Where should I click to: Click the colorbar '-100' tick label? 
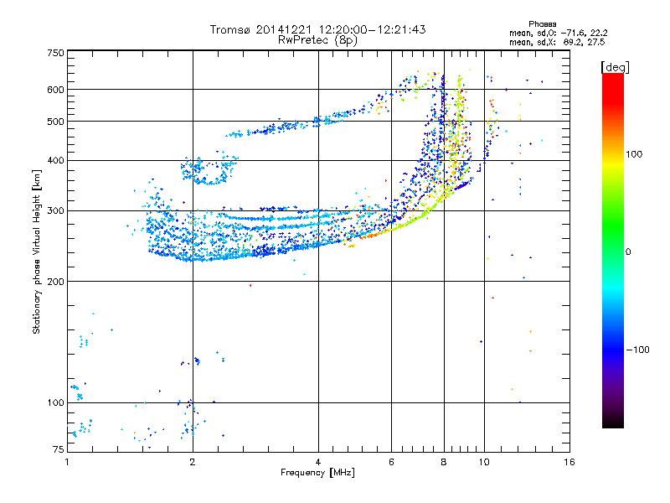pos(638,350)
